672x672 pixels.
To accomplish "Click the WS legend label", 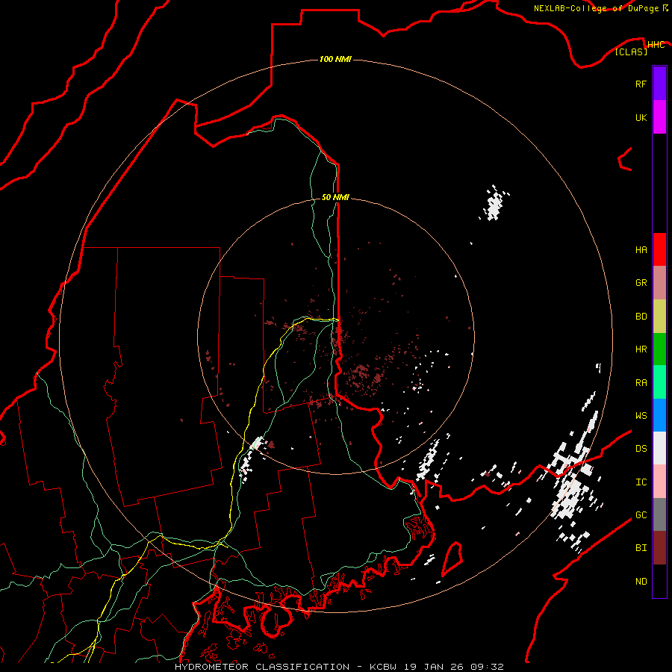I will point(641,416).
